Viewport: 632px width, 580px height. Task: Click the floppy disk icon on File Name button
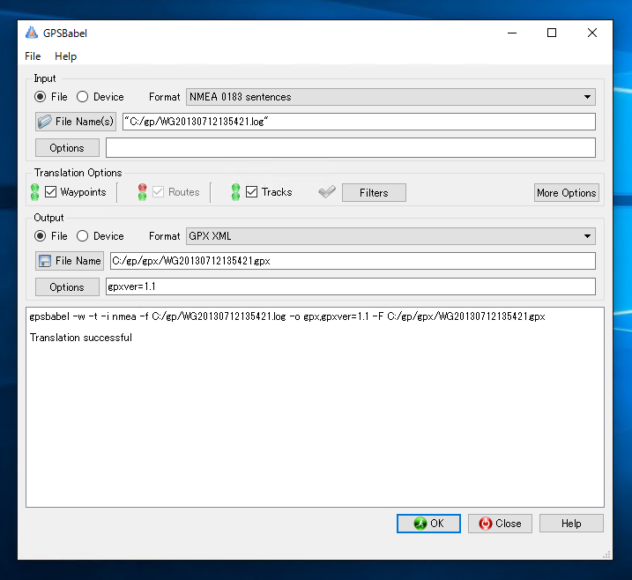[x=45, y=261]
